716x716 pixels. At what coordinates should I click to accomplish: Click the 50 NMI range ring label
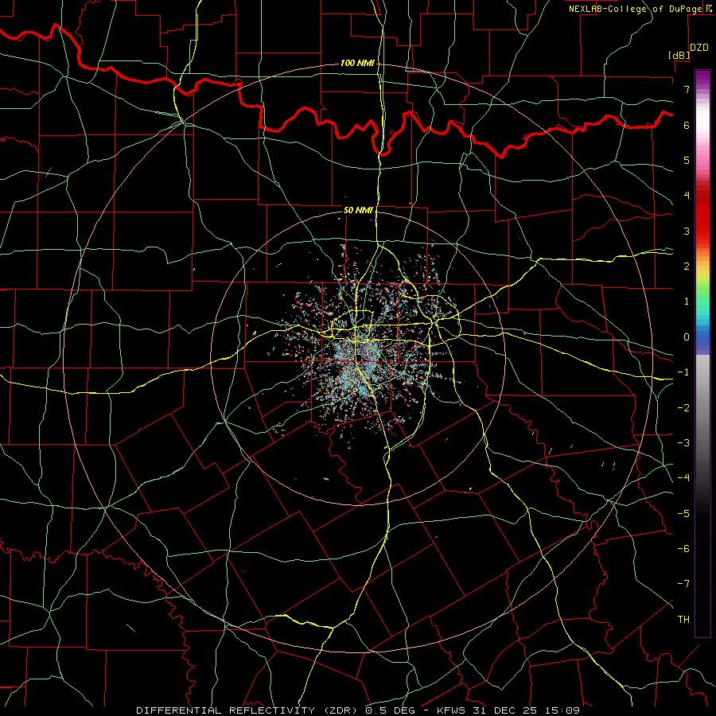point(358,210)
